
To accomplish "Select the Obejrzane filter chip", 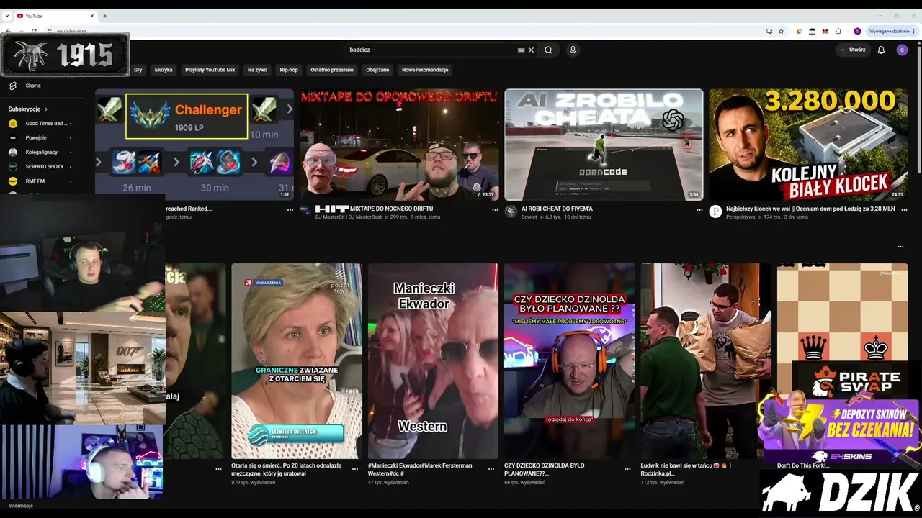I will pos(377,70).
